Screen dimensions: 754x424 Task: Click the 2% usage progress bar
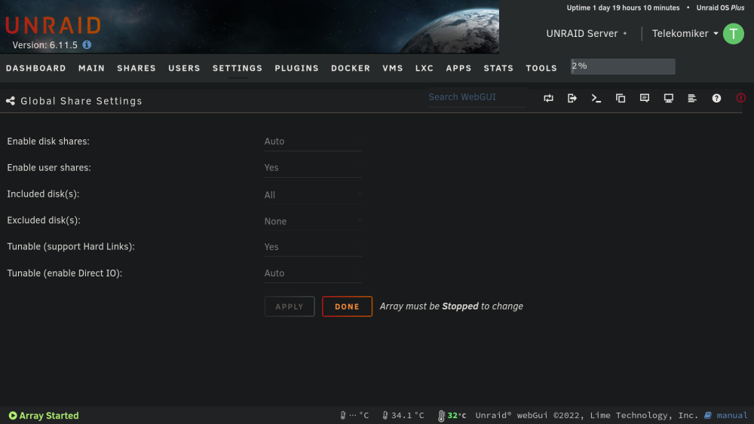623,66
